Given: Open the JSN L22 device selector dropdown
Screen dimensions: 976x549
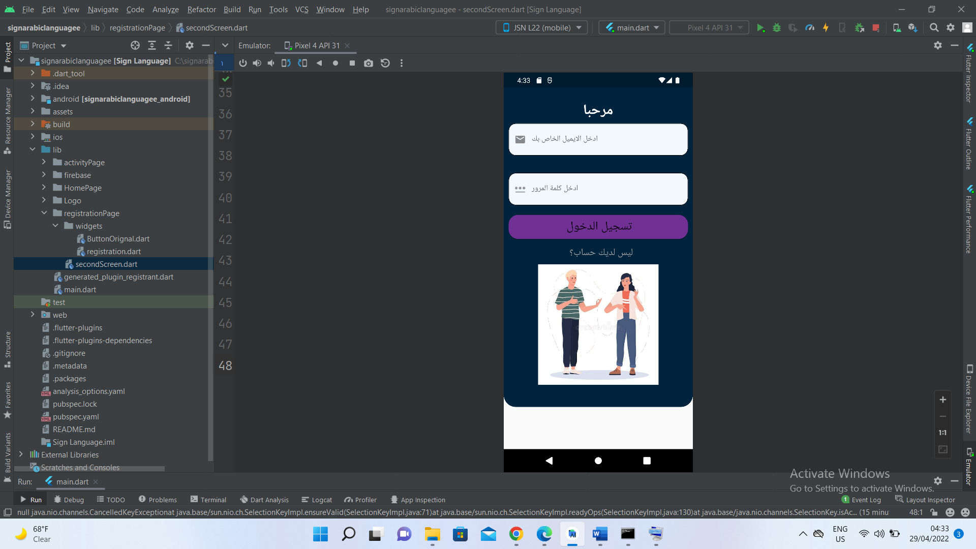Looking at the screenshot, I should (541, 28).
